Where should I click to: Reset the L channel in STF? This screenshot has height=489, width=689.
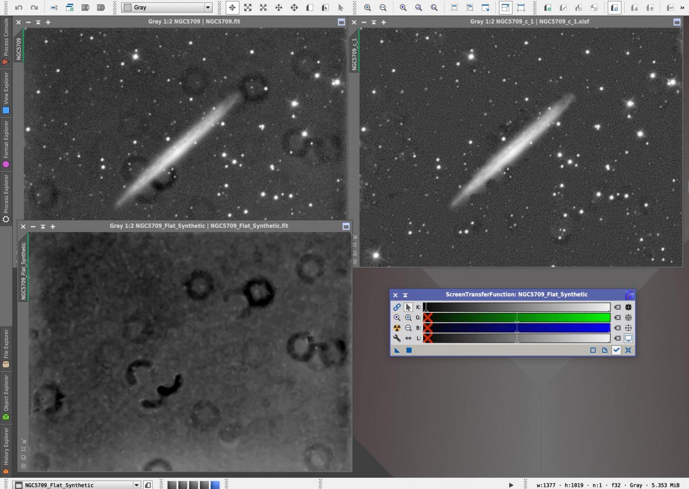pyautogui.click(x=617, y=338)
